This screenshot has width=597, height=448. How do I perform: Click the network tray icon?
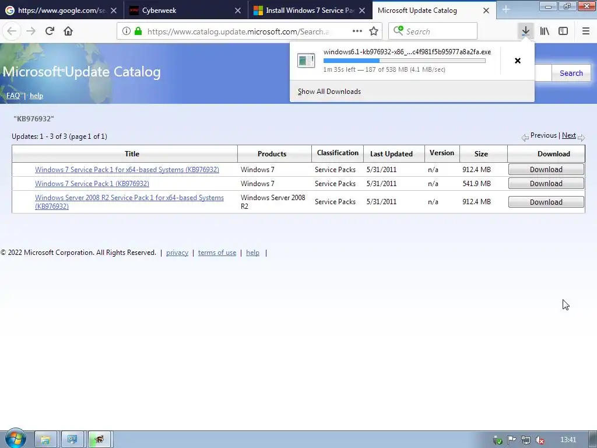pyautogui.click(x=526, y=440)
